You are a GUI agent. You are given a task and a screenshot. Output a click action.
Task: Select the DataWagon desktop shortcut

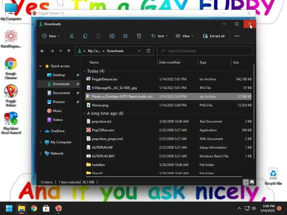click(x=11, y=39)
